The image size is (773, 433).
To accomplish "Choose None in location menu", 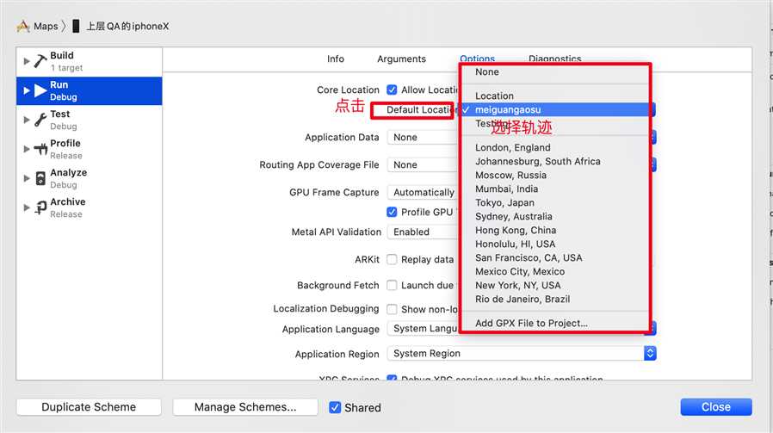I will coord(555,72).
